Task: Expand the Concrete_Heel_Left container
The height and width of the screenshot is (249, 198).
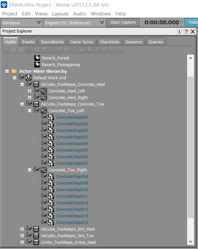Action: tap(30, 91)
